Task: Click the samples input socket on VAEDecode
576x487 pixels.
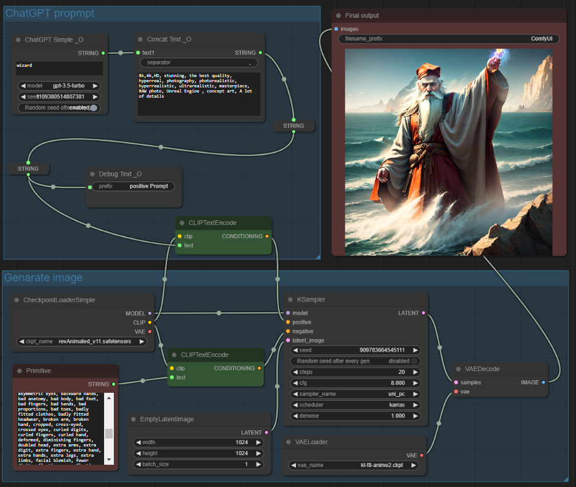Action: pyautogui.click(x=456, y=382)
